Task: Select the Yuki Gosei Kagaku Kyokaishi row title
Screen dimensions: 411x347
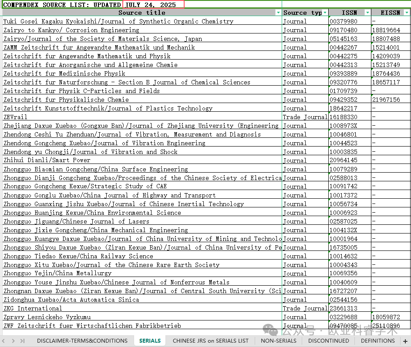Action: 142,21
